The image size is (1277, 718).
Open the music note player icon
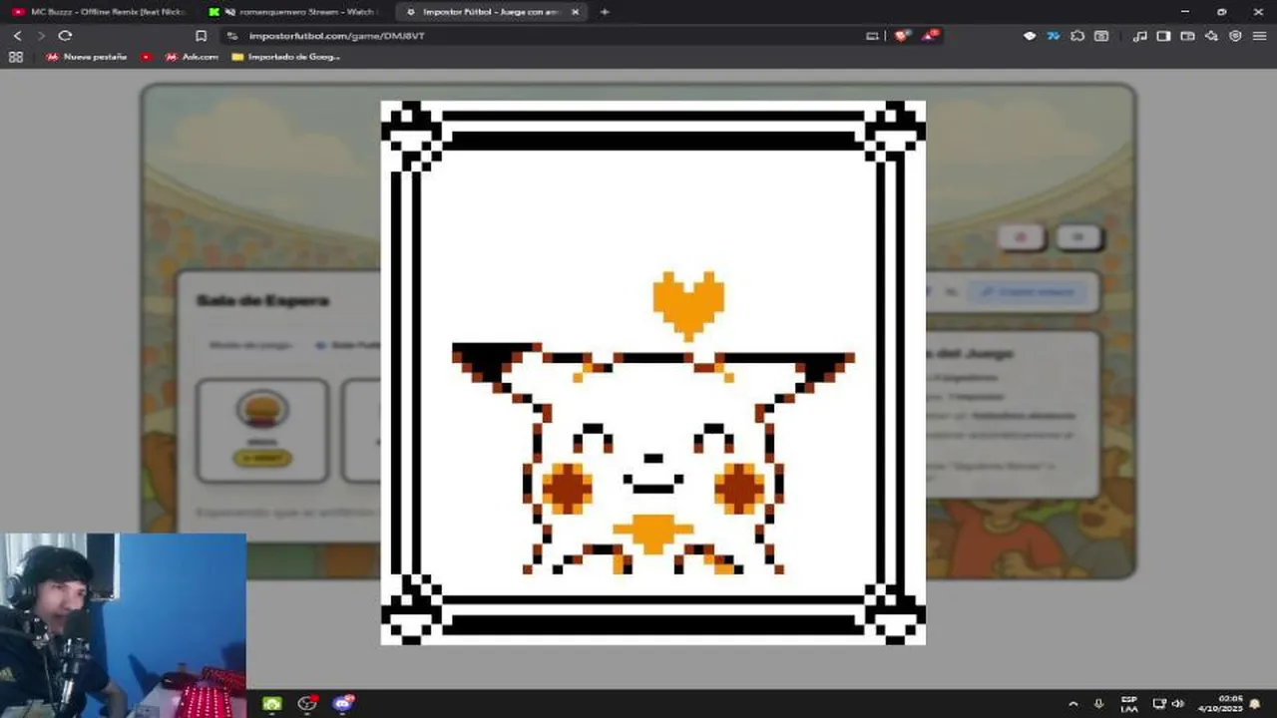click(x=1140, y=36)
